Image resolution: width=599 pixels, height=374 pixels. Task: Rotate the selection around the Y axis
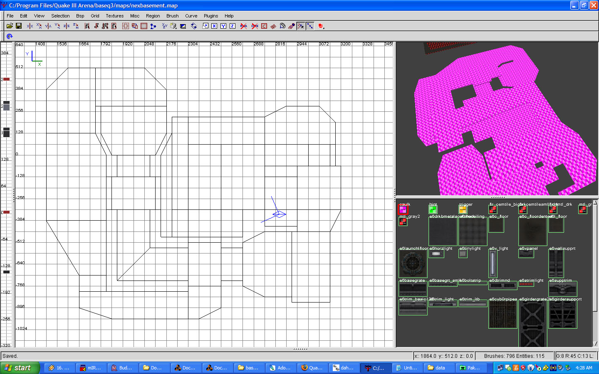tap(57, 26)
